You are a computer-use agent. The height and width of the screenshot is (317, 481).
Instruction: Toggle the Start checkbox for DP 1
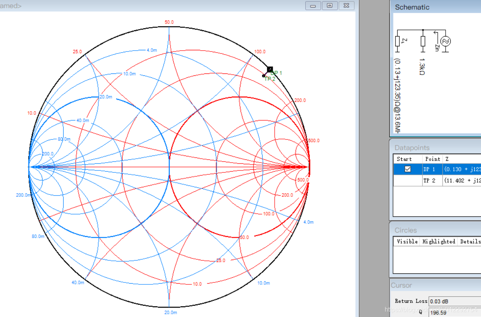tap(408, 169)
